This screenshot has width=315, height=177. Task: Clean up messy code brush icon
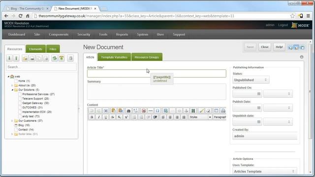[x=201, y=111]
